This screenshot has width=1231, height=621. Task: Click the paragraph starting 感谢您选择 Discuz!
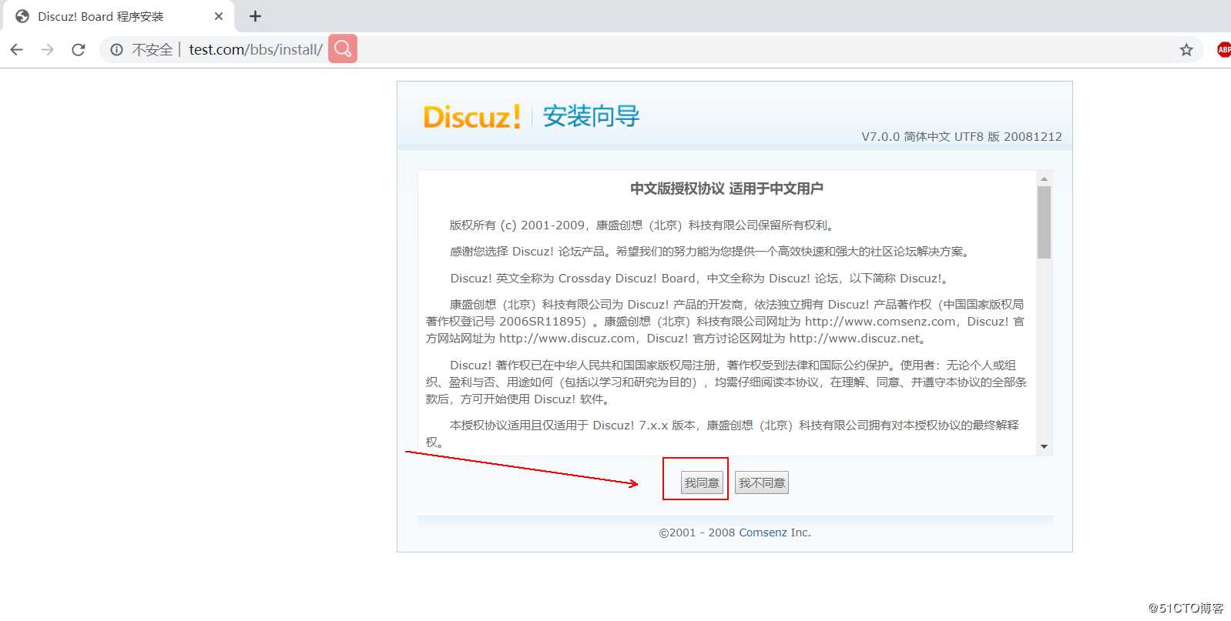pos(710,252)
